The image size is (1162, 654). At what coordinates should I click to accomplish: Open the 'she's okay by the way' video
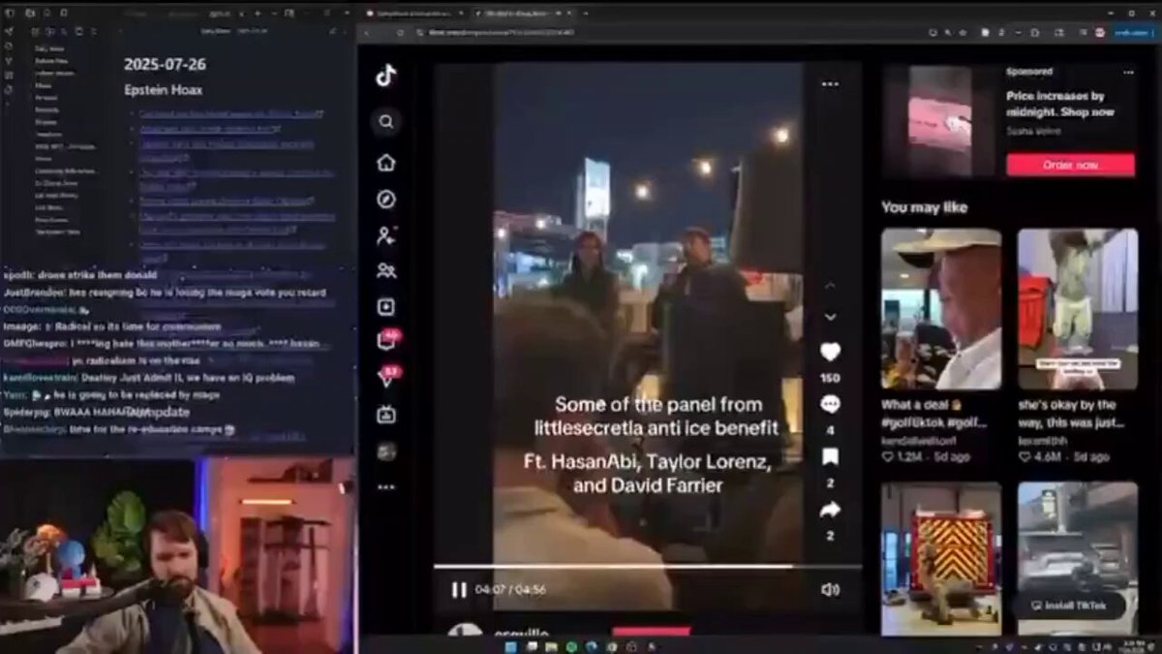[1078, 309]
